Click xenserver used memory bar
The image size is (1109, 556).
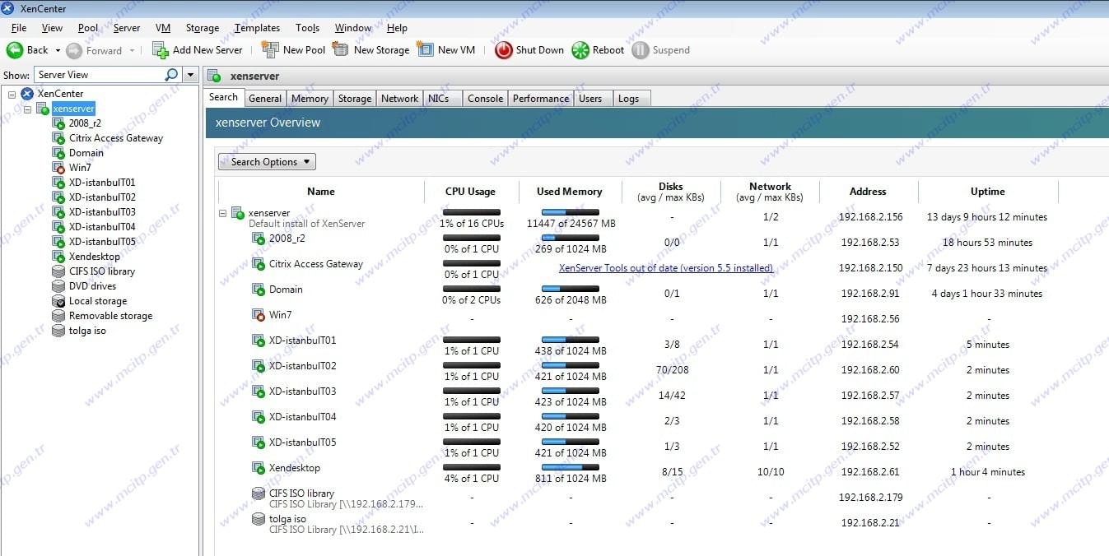[570, 213]
